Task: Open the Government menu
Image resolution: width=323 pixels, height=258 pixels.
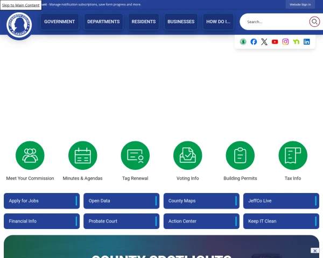Action: pos(60,21)
